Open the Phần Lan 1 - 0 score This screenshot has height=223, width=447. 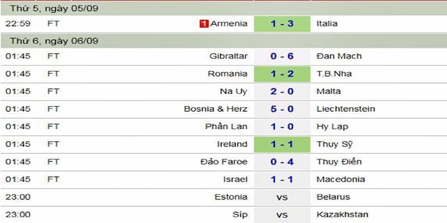tap(282, 127)
